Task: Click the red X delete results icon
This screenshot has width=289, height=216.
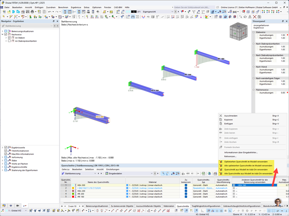Action: click(255, 17)
